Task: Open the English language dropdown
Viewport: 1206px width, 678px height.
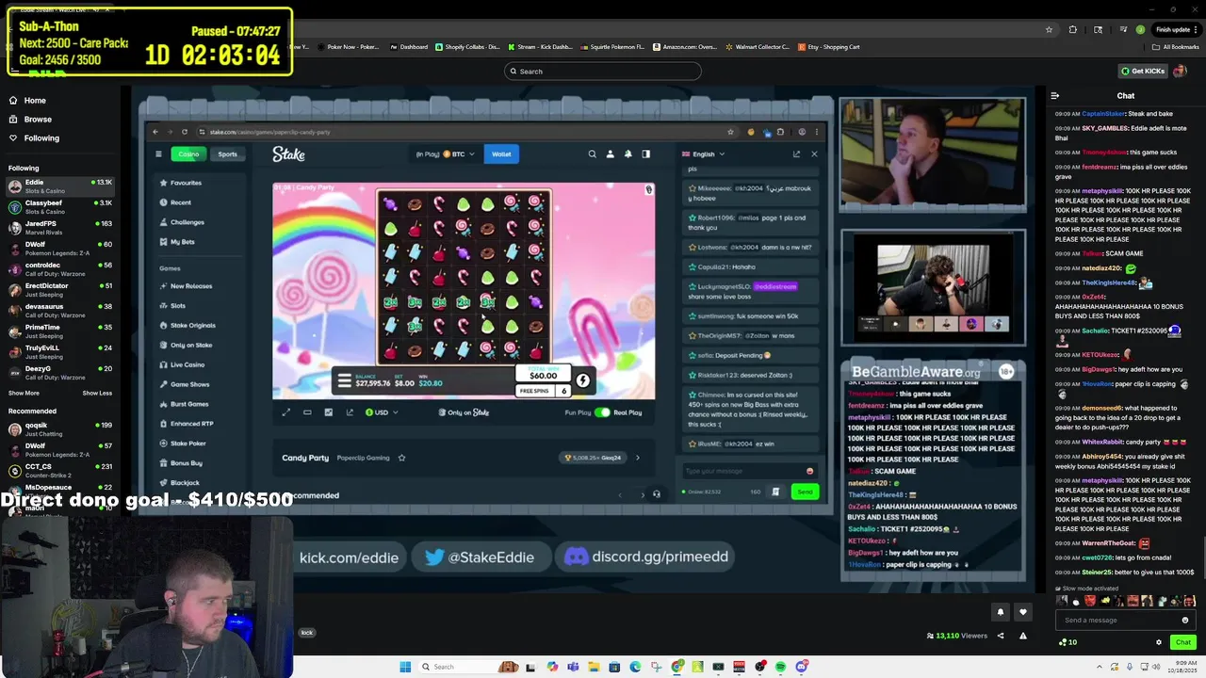Action: point(704,154)
